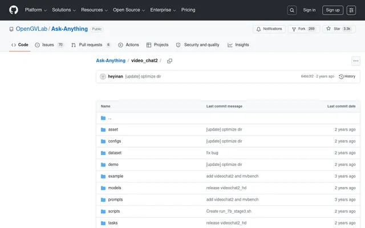Click the models folder icon
Viewport: 365px width, 228px height.
103,188
